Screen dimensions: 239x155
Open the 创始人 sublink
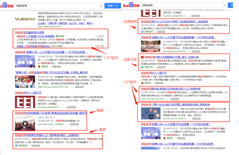(82, 23)
